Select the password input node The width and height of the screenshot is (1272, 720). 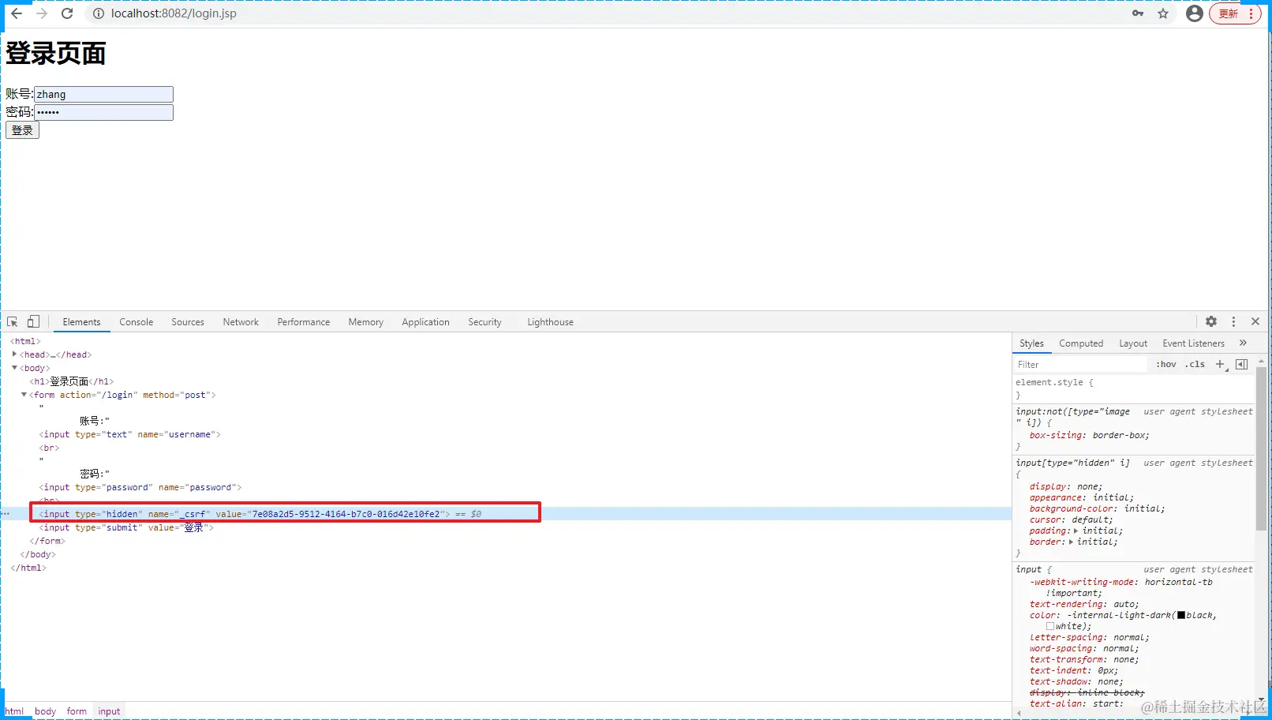click(140, 487)
